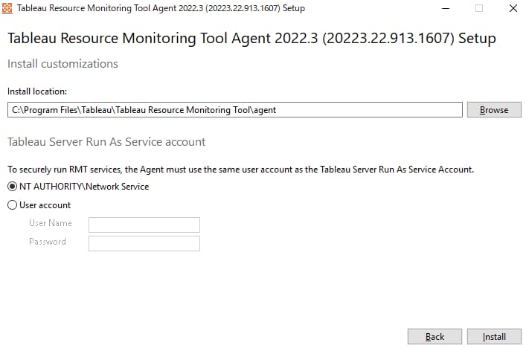Click "Tableau Server Run As Service account" heading

coord(106,142)
